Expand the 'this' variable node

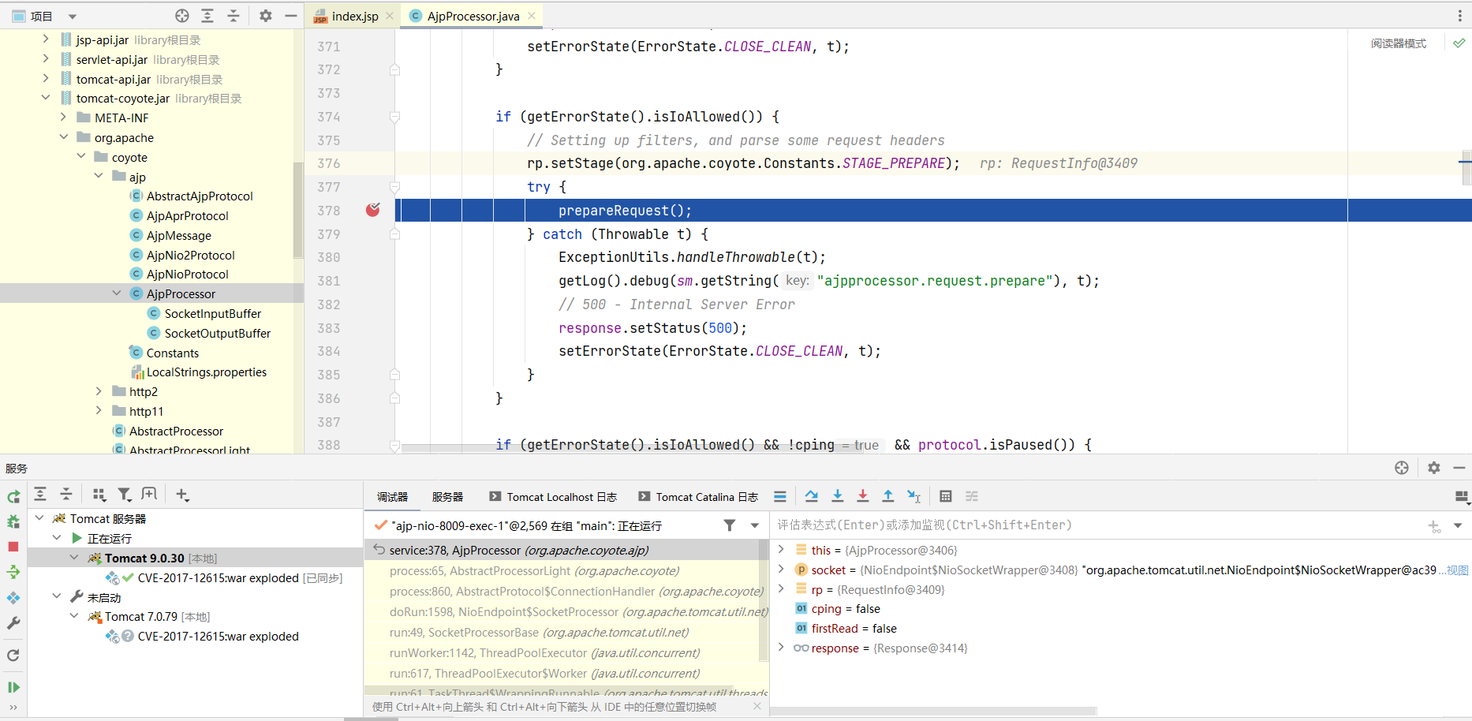[781, 549]
